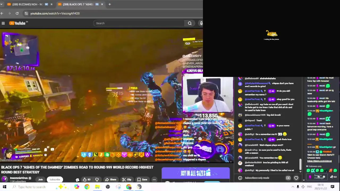The height and width of the screenshot is (191, 340).
Task: Switch the ENG input language indicator
Action: click(x=309, y=187)
